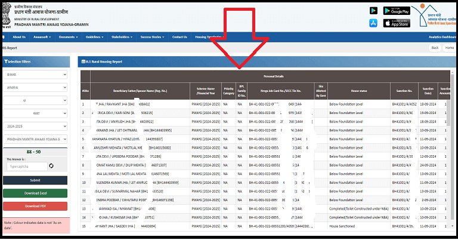
Task: Click the Home button near Back
Action: click(449, 48)
